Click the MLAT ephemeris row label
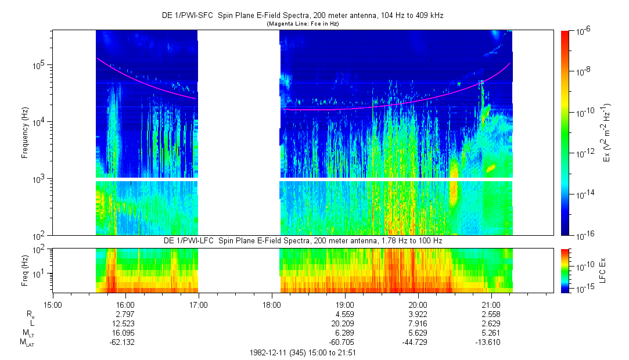The width and height of the screenshot is (629, 360). click(27, 343)
